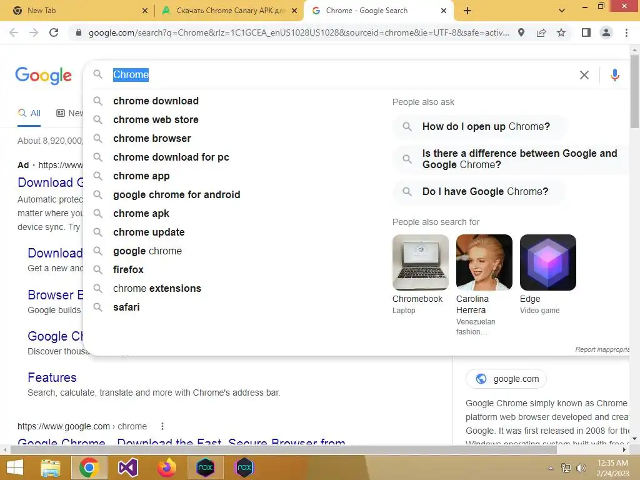640x480 pixels.
Task: Go back with the browser back arrow
Action: pos(14,32)
